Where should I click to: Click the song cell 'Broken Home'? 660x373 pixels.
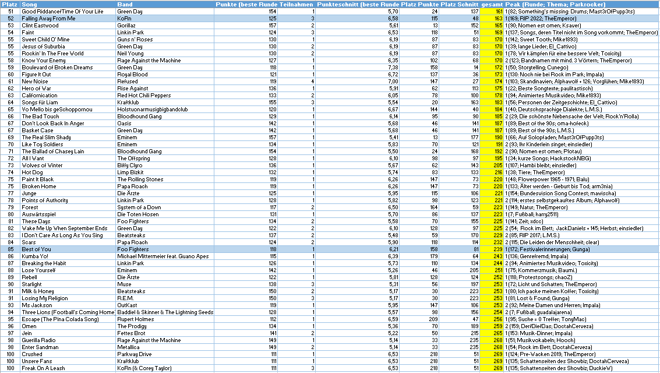click(x=68, y=186)
